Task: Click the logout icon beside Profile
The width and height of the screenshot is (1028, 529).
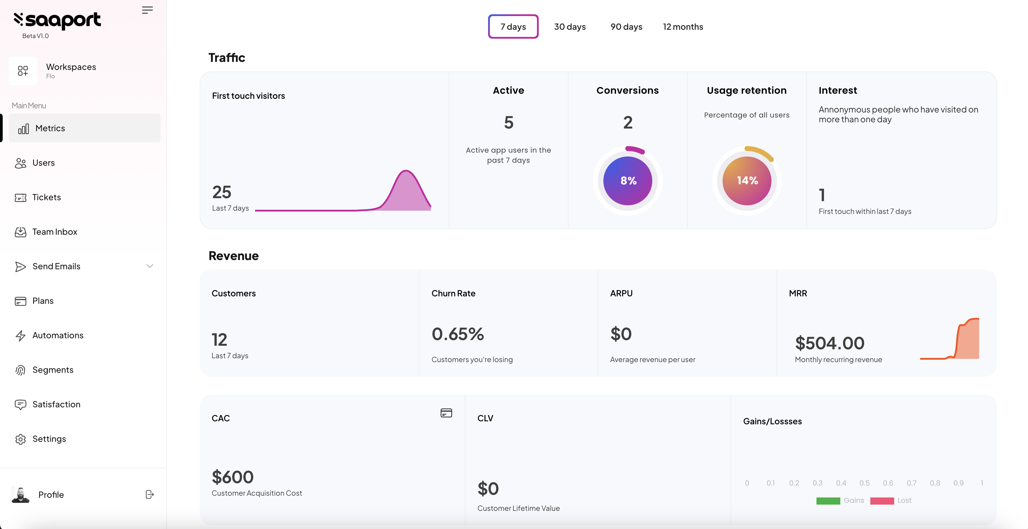Action: [x=150, y=494]
